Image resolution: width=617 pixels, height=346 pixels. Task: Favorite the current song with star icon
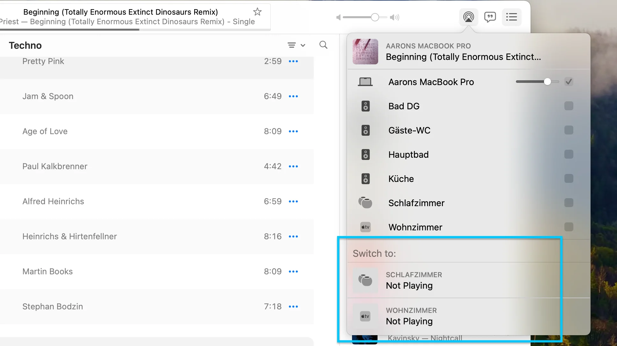(257, 12)
